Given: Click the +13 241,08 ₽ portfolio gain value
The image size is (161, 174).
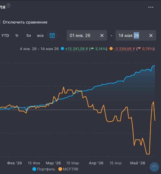Looking at the screenshot, I should [x=76, y=49].
